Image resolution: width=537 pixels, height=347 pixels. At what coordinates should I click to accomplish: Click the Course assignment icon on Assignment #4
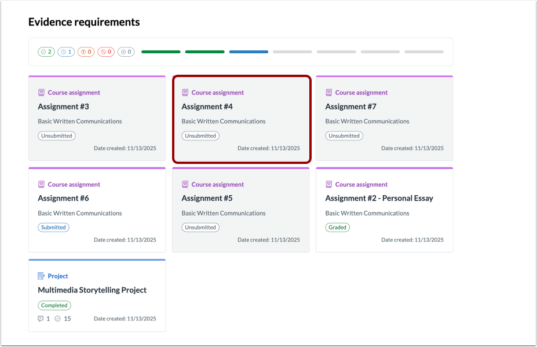click(x=185, y=92)
